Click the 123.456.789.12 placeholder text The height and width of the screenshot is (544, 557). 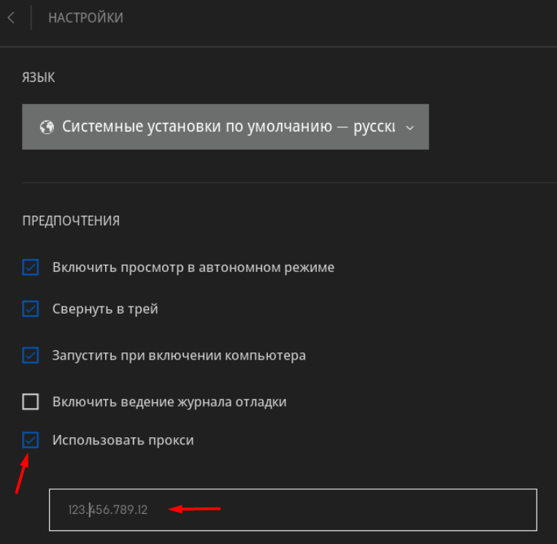[x=107, y=510]
